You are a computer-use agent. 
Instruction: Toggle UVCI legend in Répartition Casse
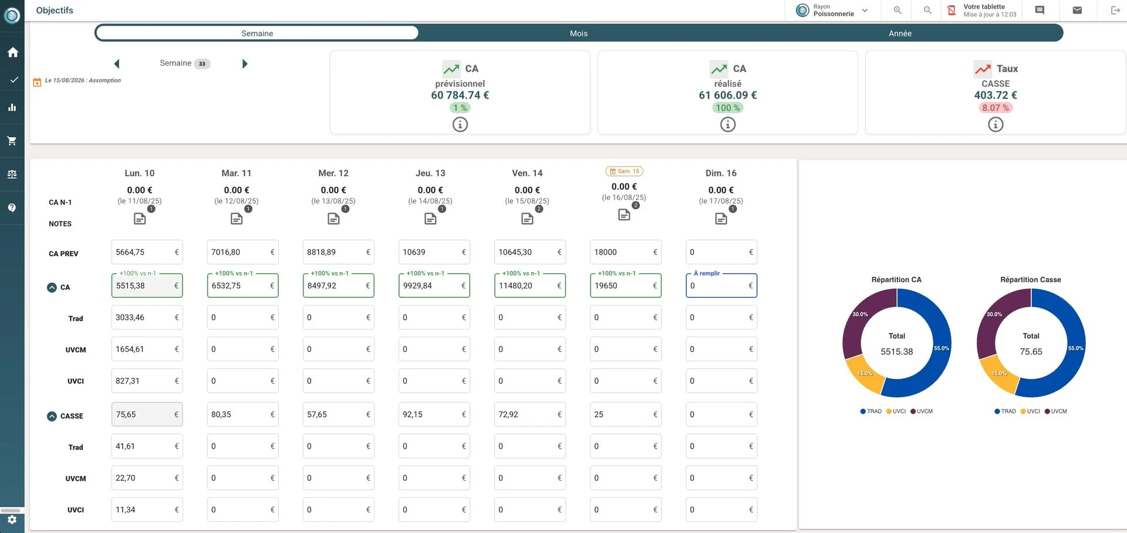(x=1030, y=411)
